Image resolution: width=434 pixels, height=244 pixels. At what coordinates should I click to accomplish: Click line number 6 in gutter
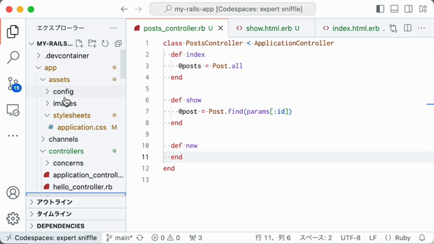pos(147,100)
